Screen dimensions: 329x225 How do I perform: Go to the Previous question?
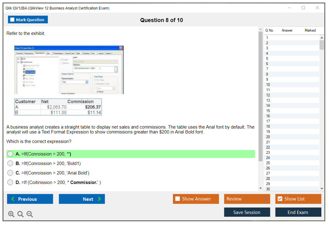[x=30, y=199]
